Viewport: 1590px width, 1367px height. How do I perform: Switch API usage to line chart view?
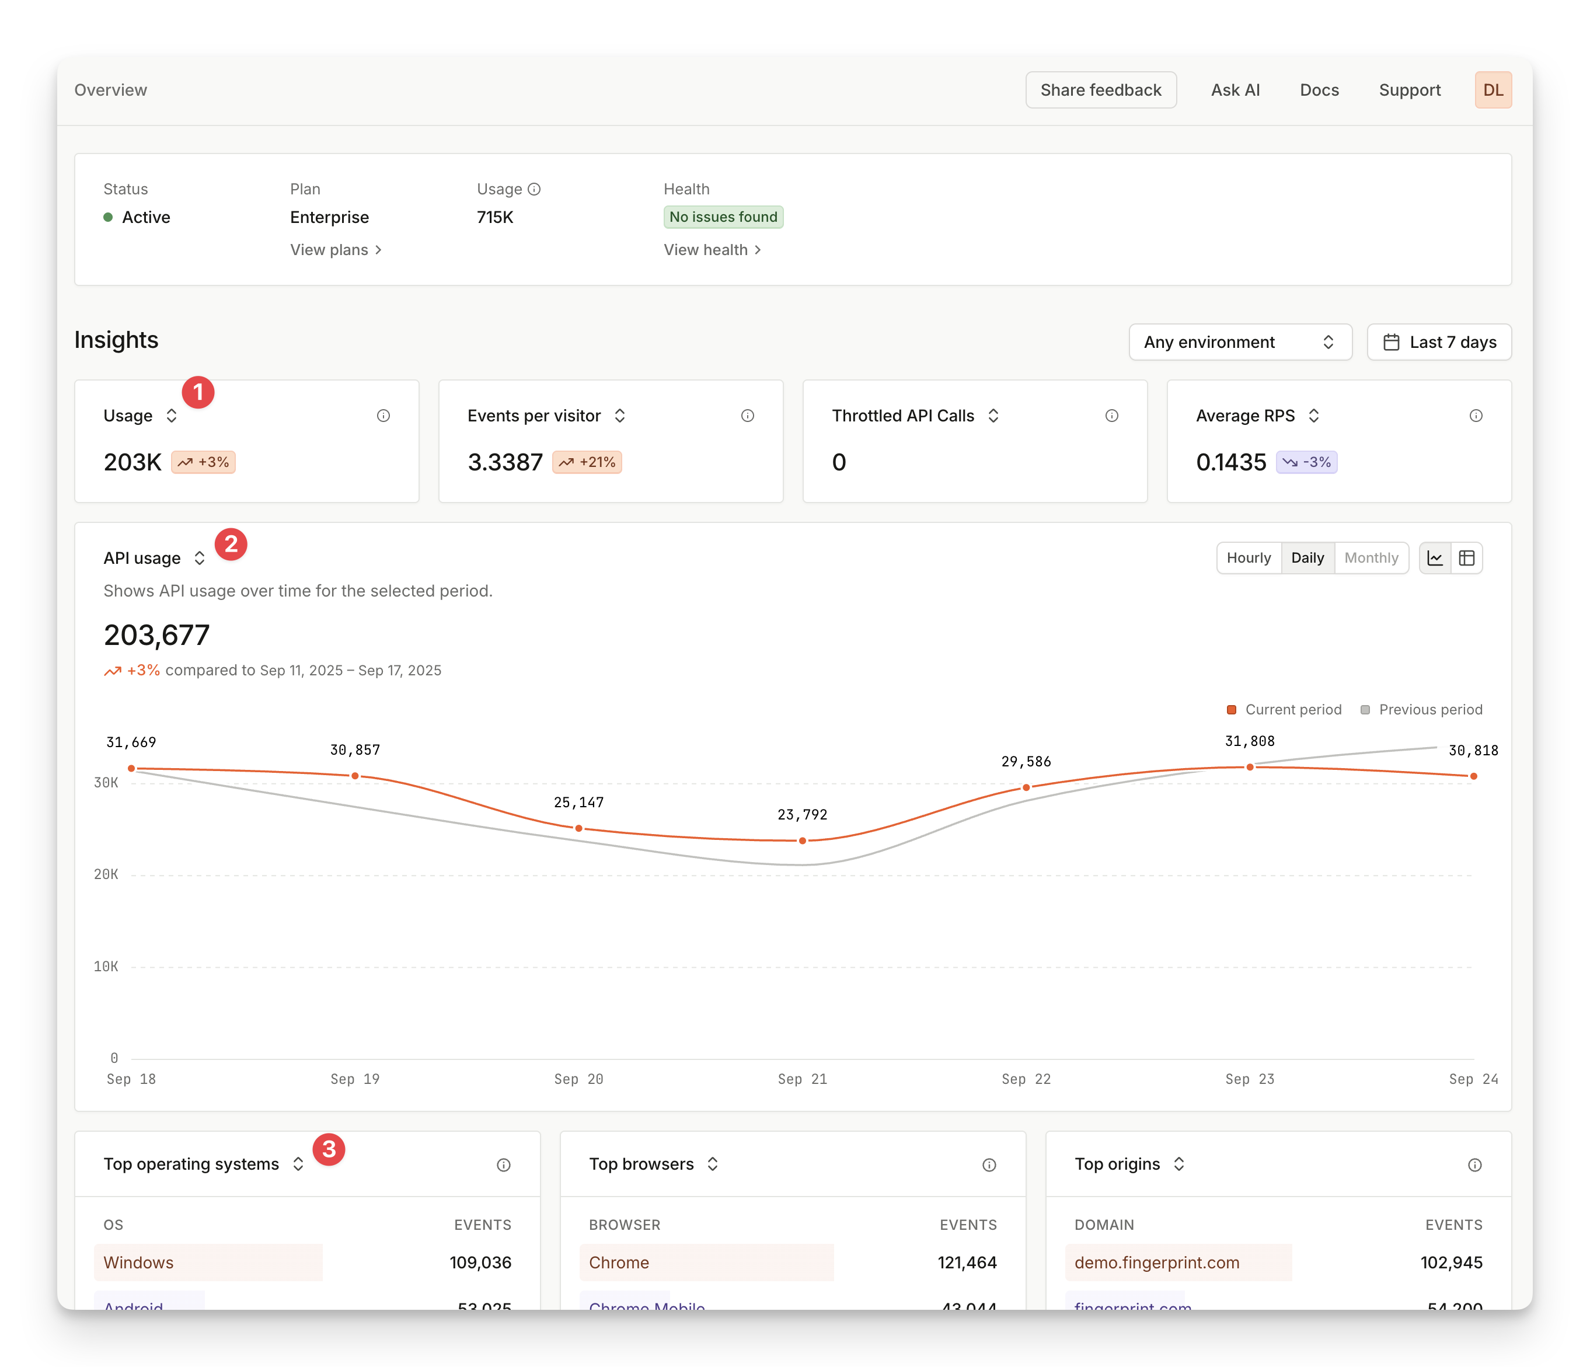tap(1436, 558)
